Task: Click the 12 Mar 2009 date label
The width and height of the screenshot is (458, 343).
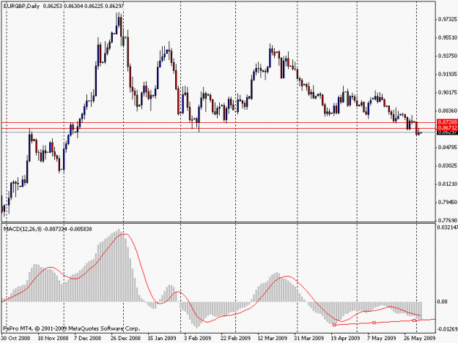Action: (x=272, y=338)
